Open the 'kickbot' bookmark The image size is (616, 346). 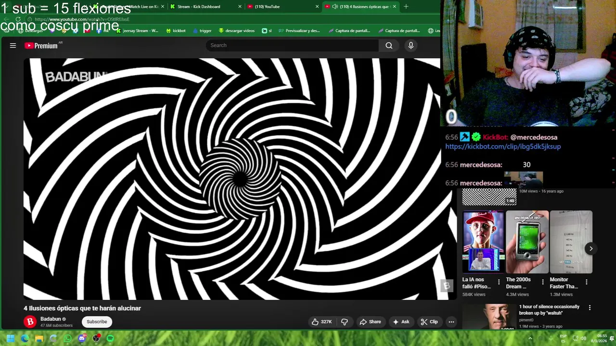[176, 31]
